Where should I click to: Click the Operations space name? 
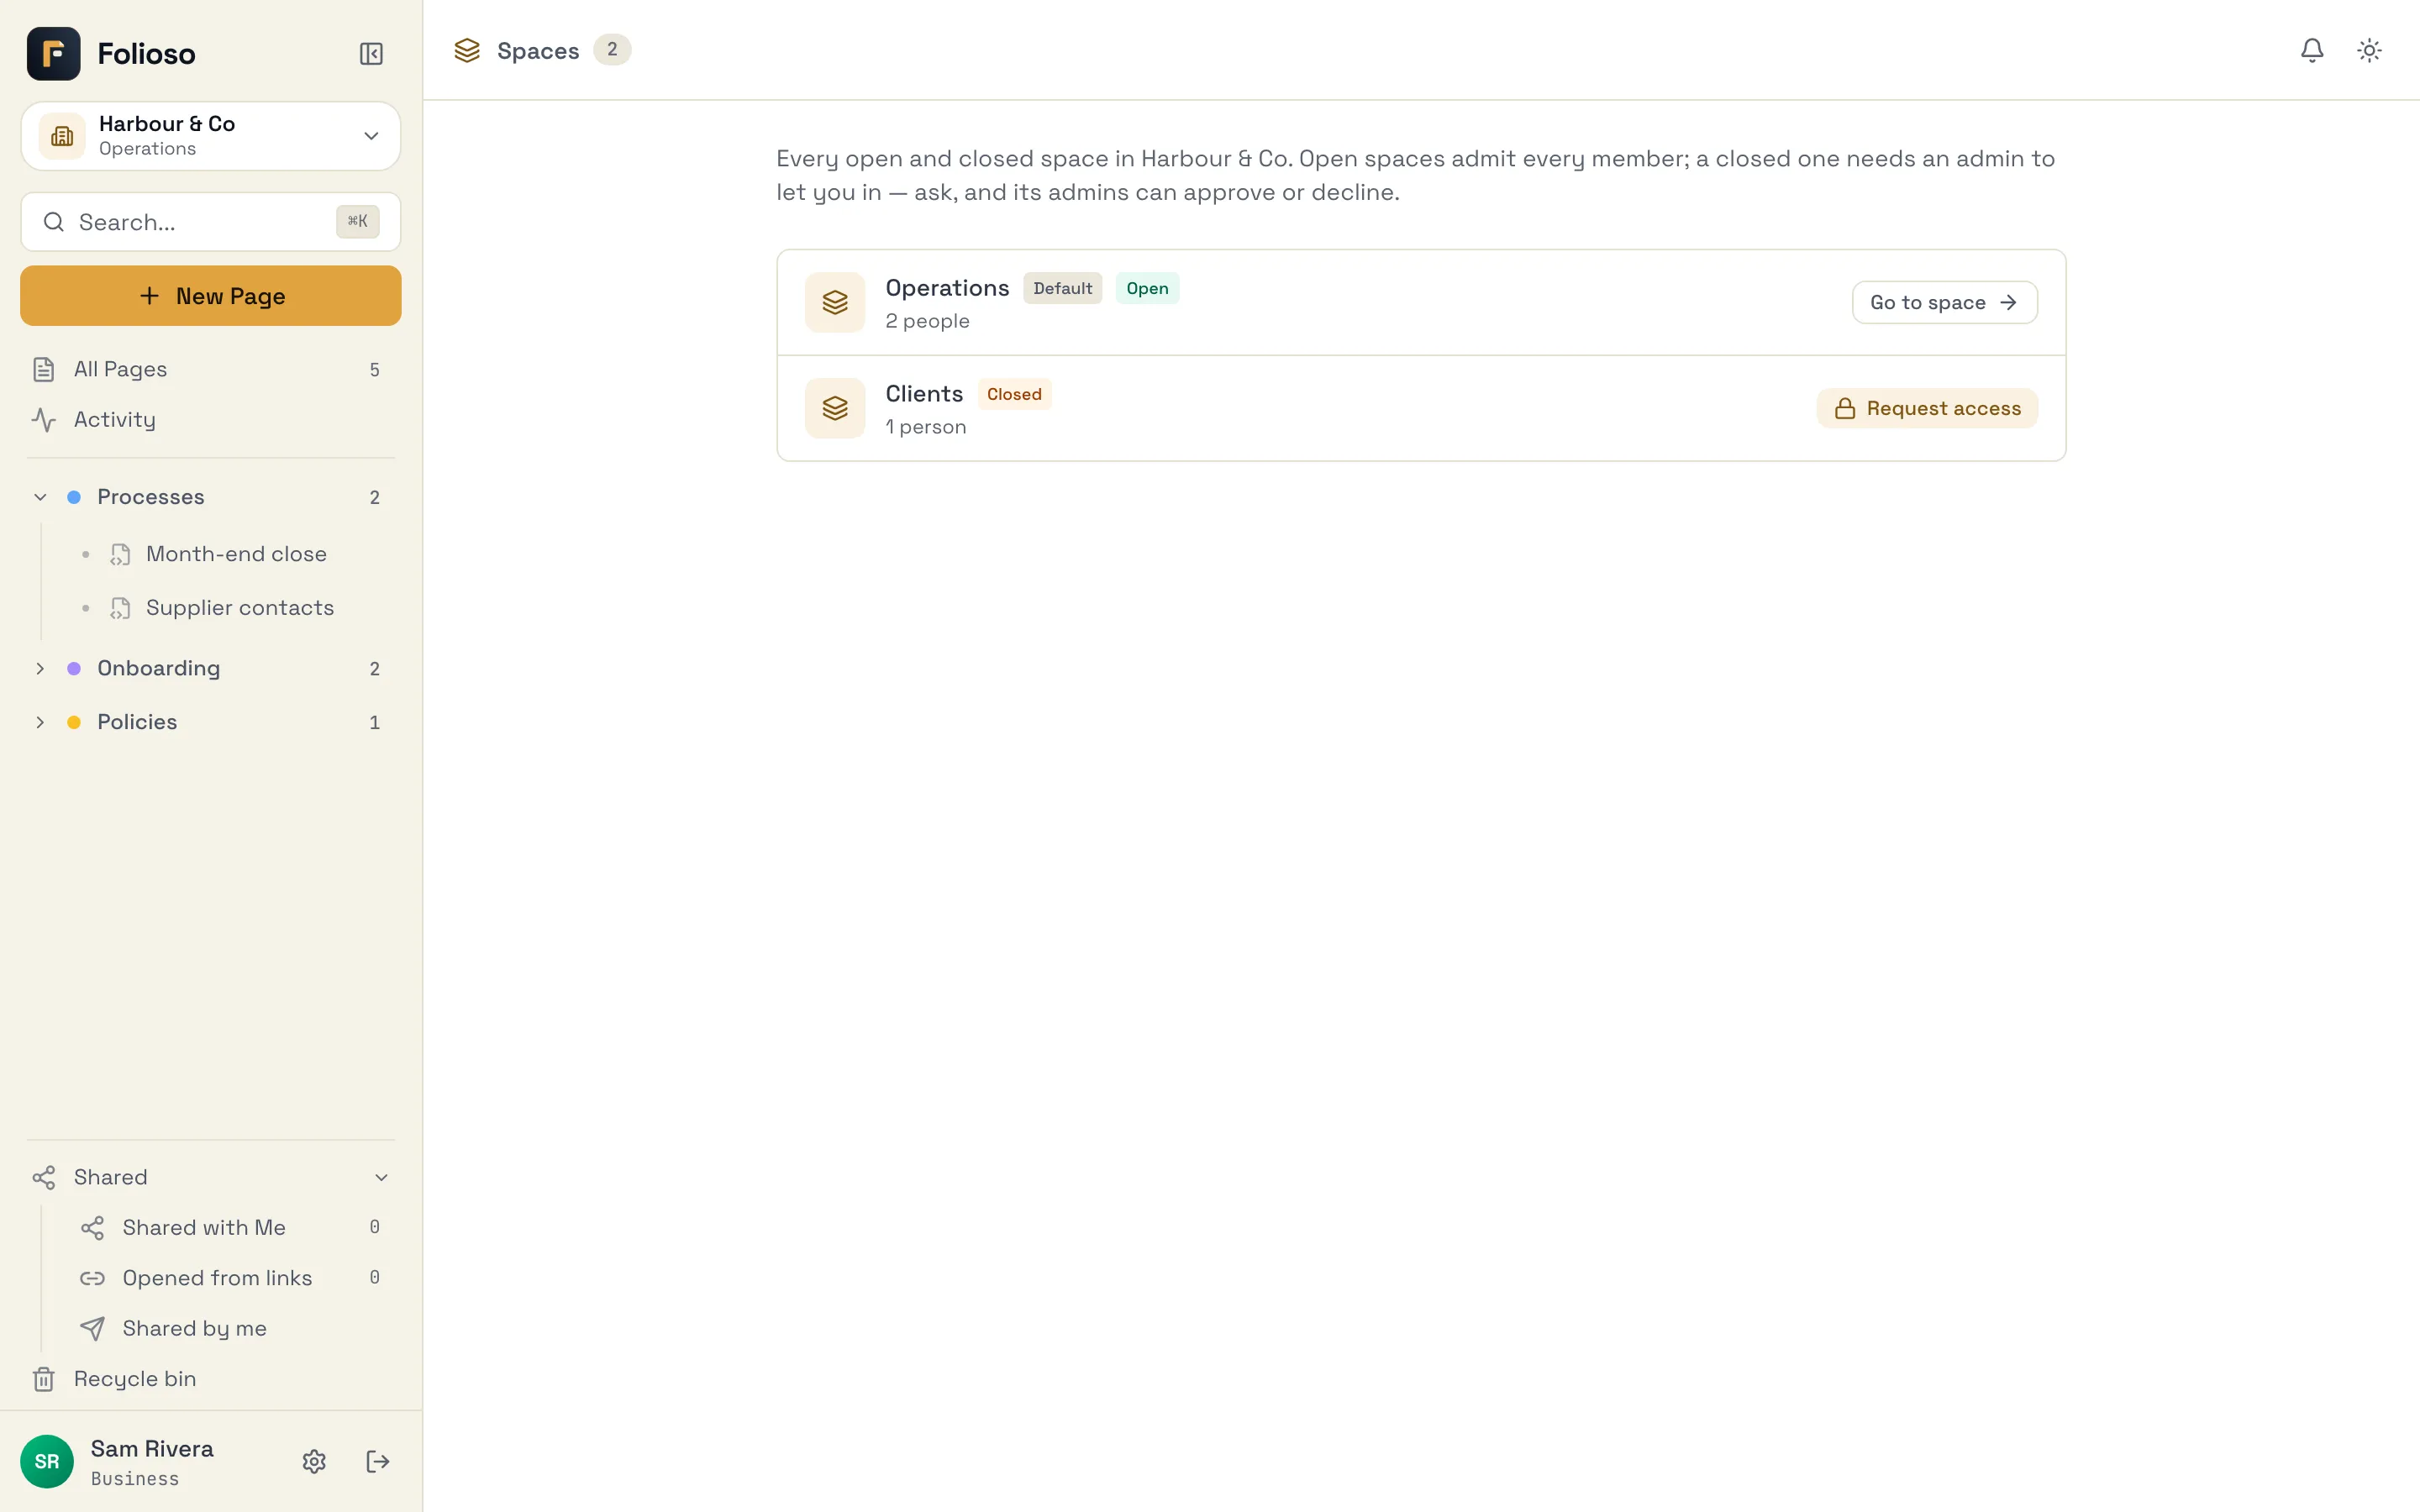pos(947,288)
